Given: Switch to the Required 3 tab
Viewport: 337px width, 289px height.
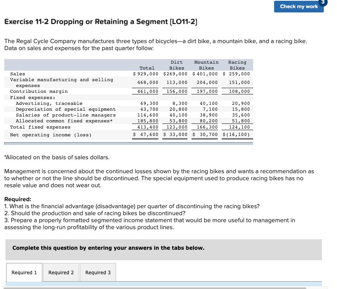Looking at the screenshot, I should (98, 272).
